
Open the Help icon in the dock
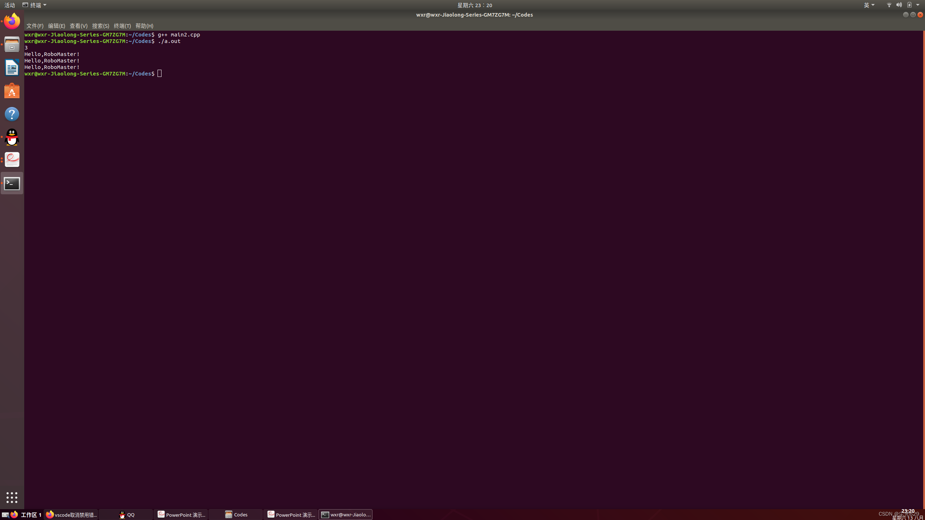[12, 114]
